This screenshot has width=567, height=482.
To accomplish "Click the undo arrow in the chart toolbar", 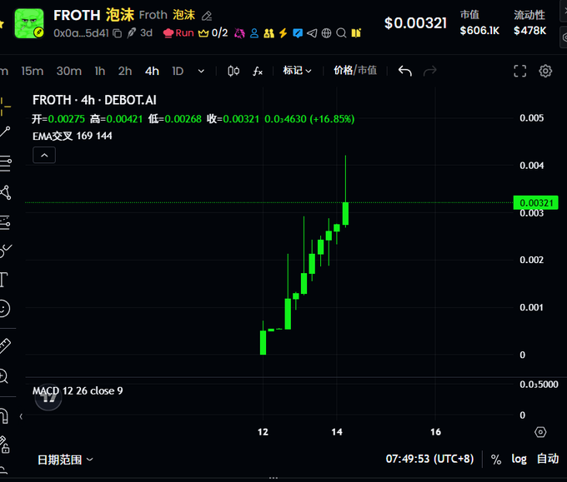I will point(405,71).
